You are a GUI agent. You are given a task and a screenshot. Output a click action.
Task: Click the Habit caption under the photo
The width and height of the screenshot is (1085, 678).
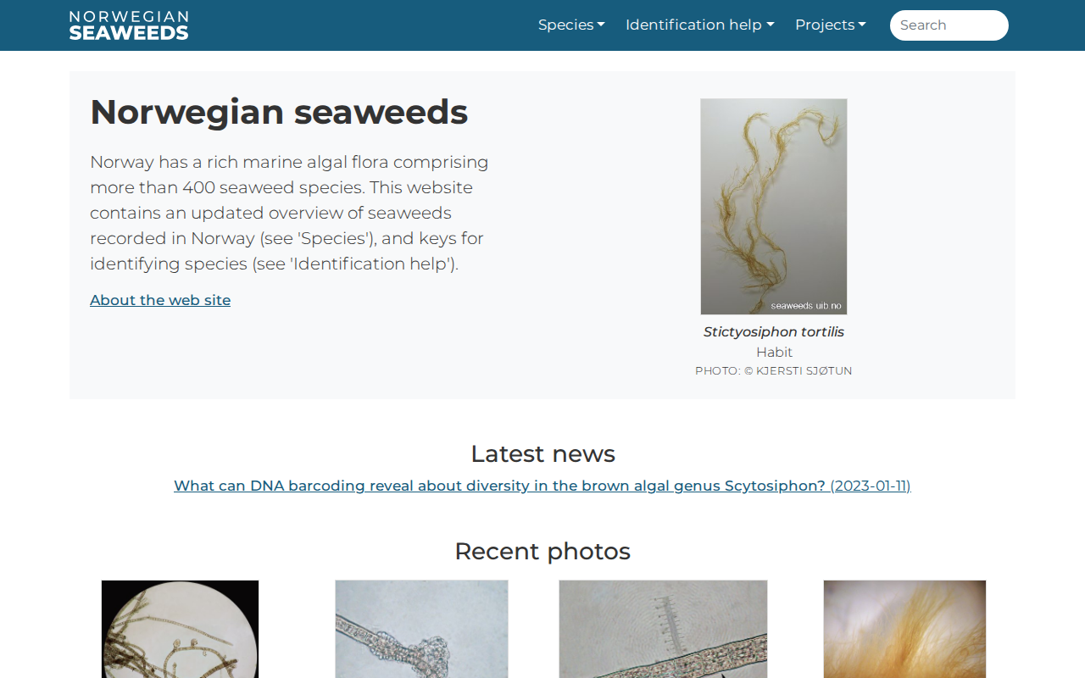pos(774,352)
